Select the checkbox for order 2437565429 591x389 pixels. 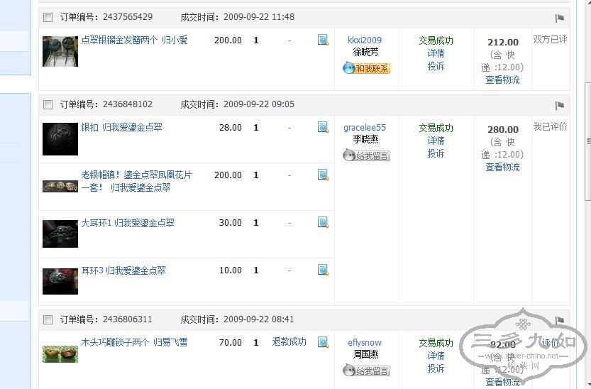click(x=48, y=17)
